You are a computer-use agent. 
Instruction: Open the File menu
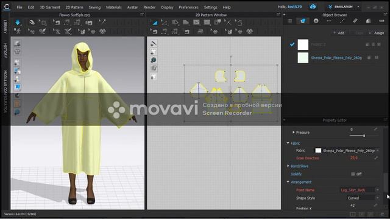coord(19,7)
